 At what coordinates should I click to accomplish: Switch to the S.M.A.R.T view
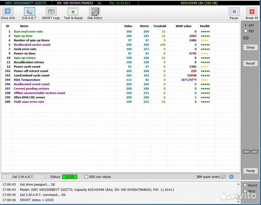coord(29,13)
